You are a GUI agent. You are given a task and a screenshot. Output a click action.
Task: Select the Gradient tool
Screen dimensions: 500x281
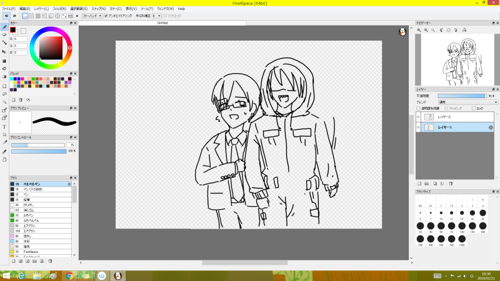click(4, 76)
